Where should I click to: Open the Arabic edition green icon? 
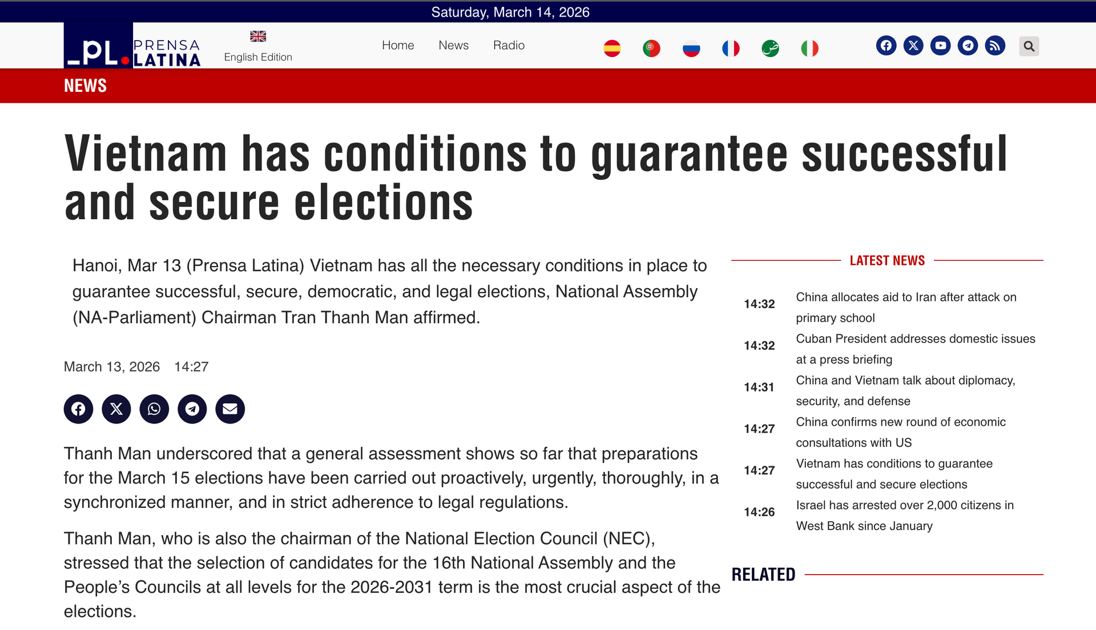point(770,49)
